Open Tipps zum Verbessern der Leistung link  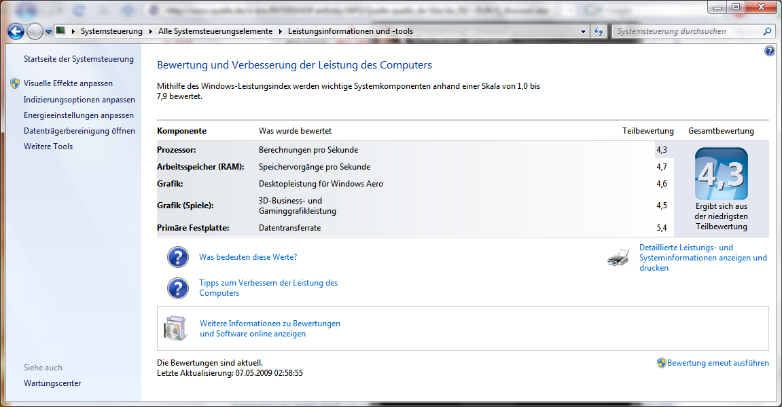coord(268,288)
